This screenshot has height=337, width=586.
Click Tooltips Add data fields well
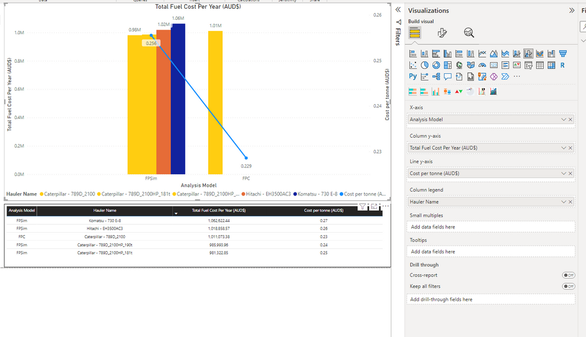click(x=491, y=252)
